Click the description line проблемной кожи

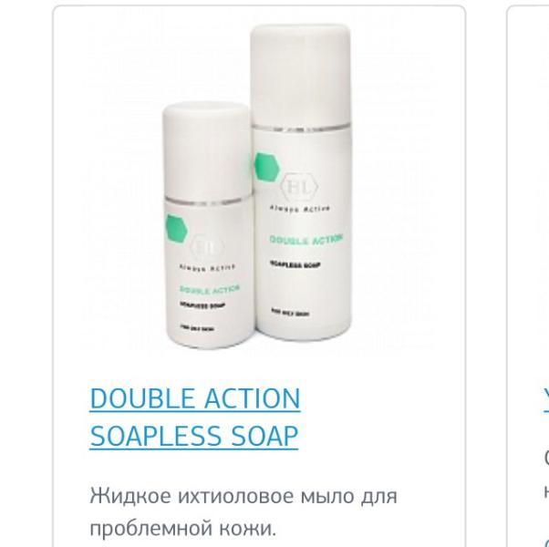click(182, 528)
